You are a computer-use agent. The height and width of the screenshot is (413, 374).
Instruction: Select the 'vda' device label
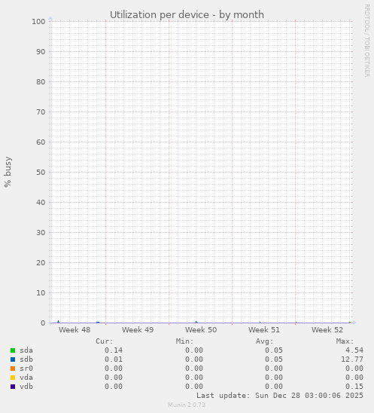coord(26,378)
